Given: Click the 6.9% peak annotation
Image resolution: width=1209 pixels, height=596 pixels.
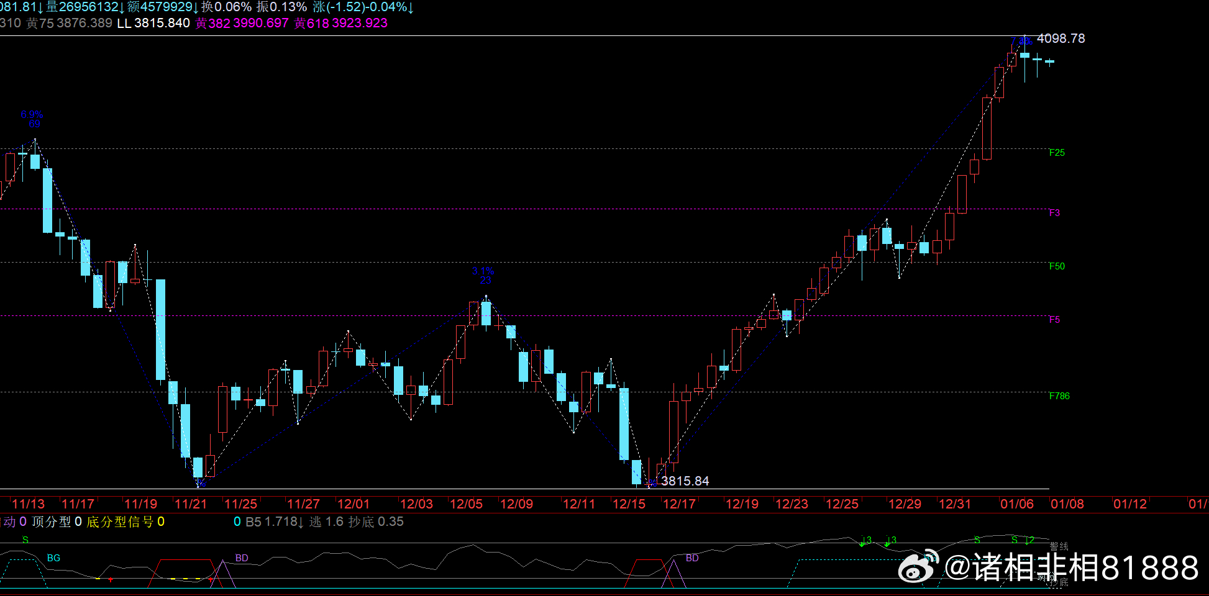Looking at the screenshot, I should pos(32,114).
